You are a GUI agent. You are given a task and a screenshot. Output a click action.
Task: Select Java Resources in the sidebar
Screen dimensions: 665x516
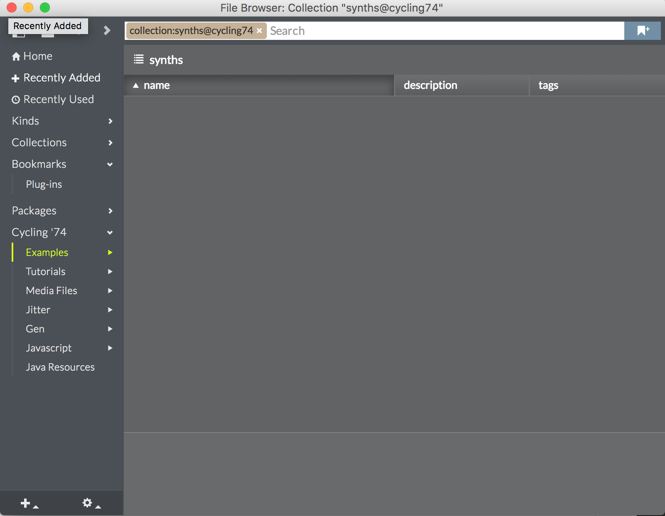pos(60,367)
